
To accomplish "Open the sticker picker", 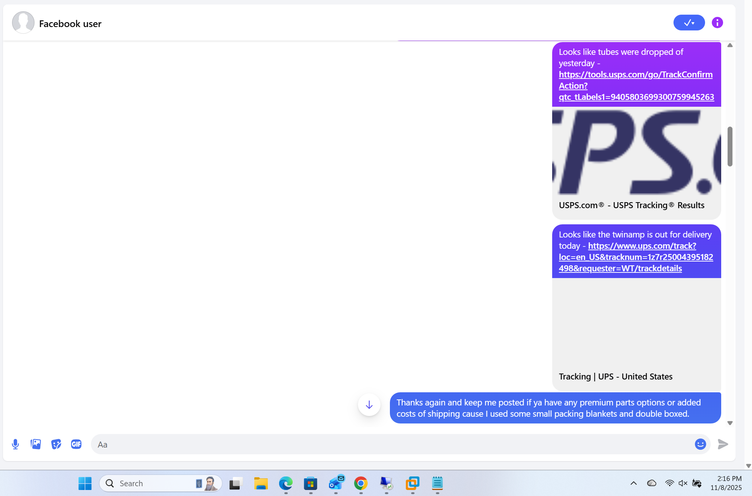I will (x=56, y=444).
